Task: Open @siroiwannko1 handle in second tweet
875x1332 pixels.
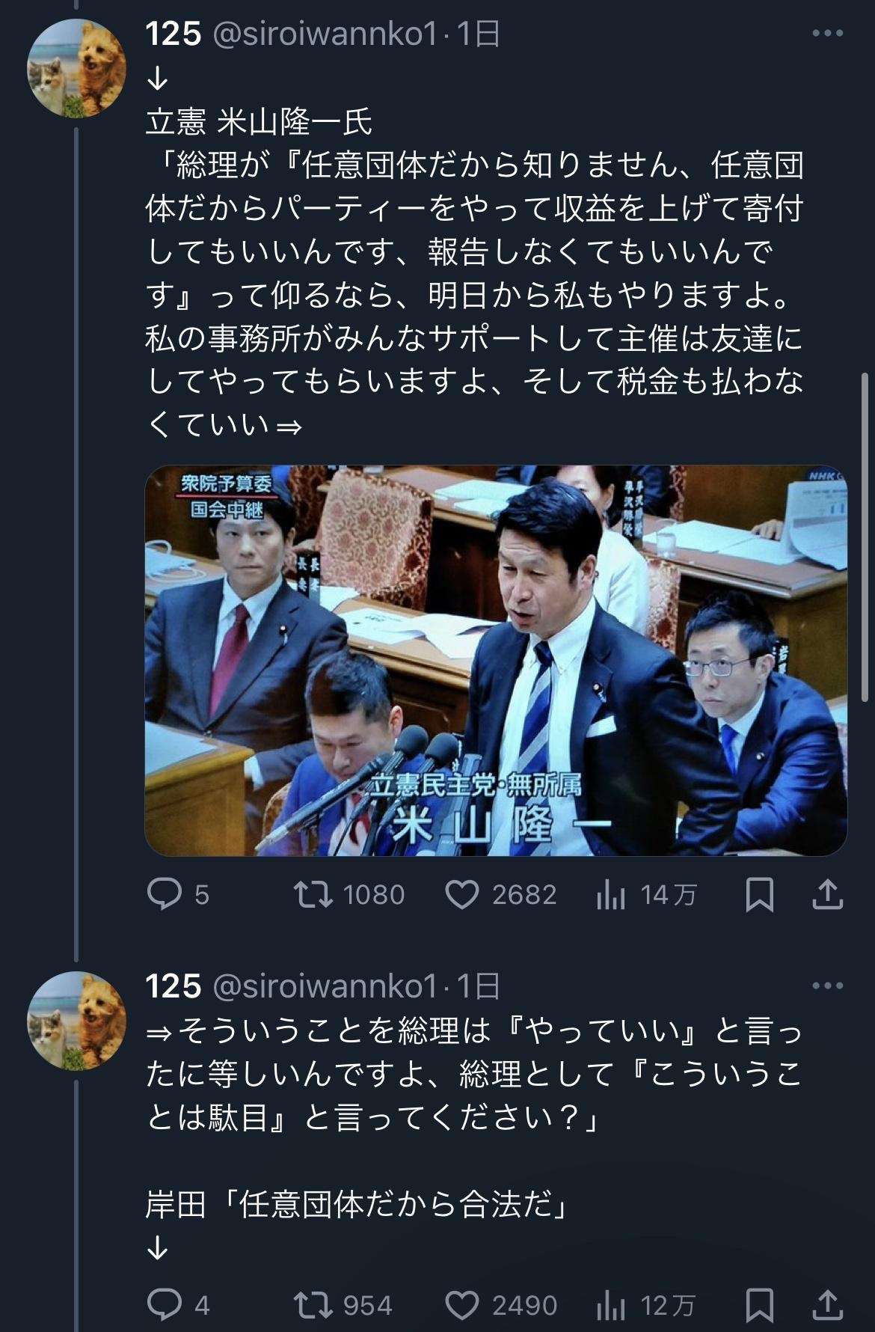Action: click(x=325, y=986)
